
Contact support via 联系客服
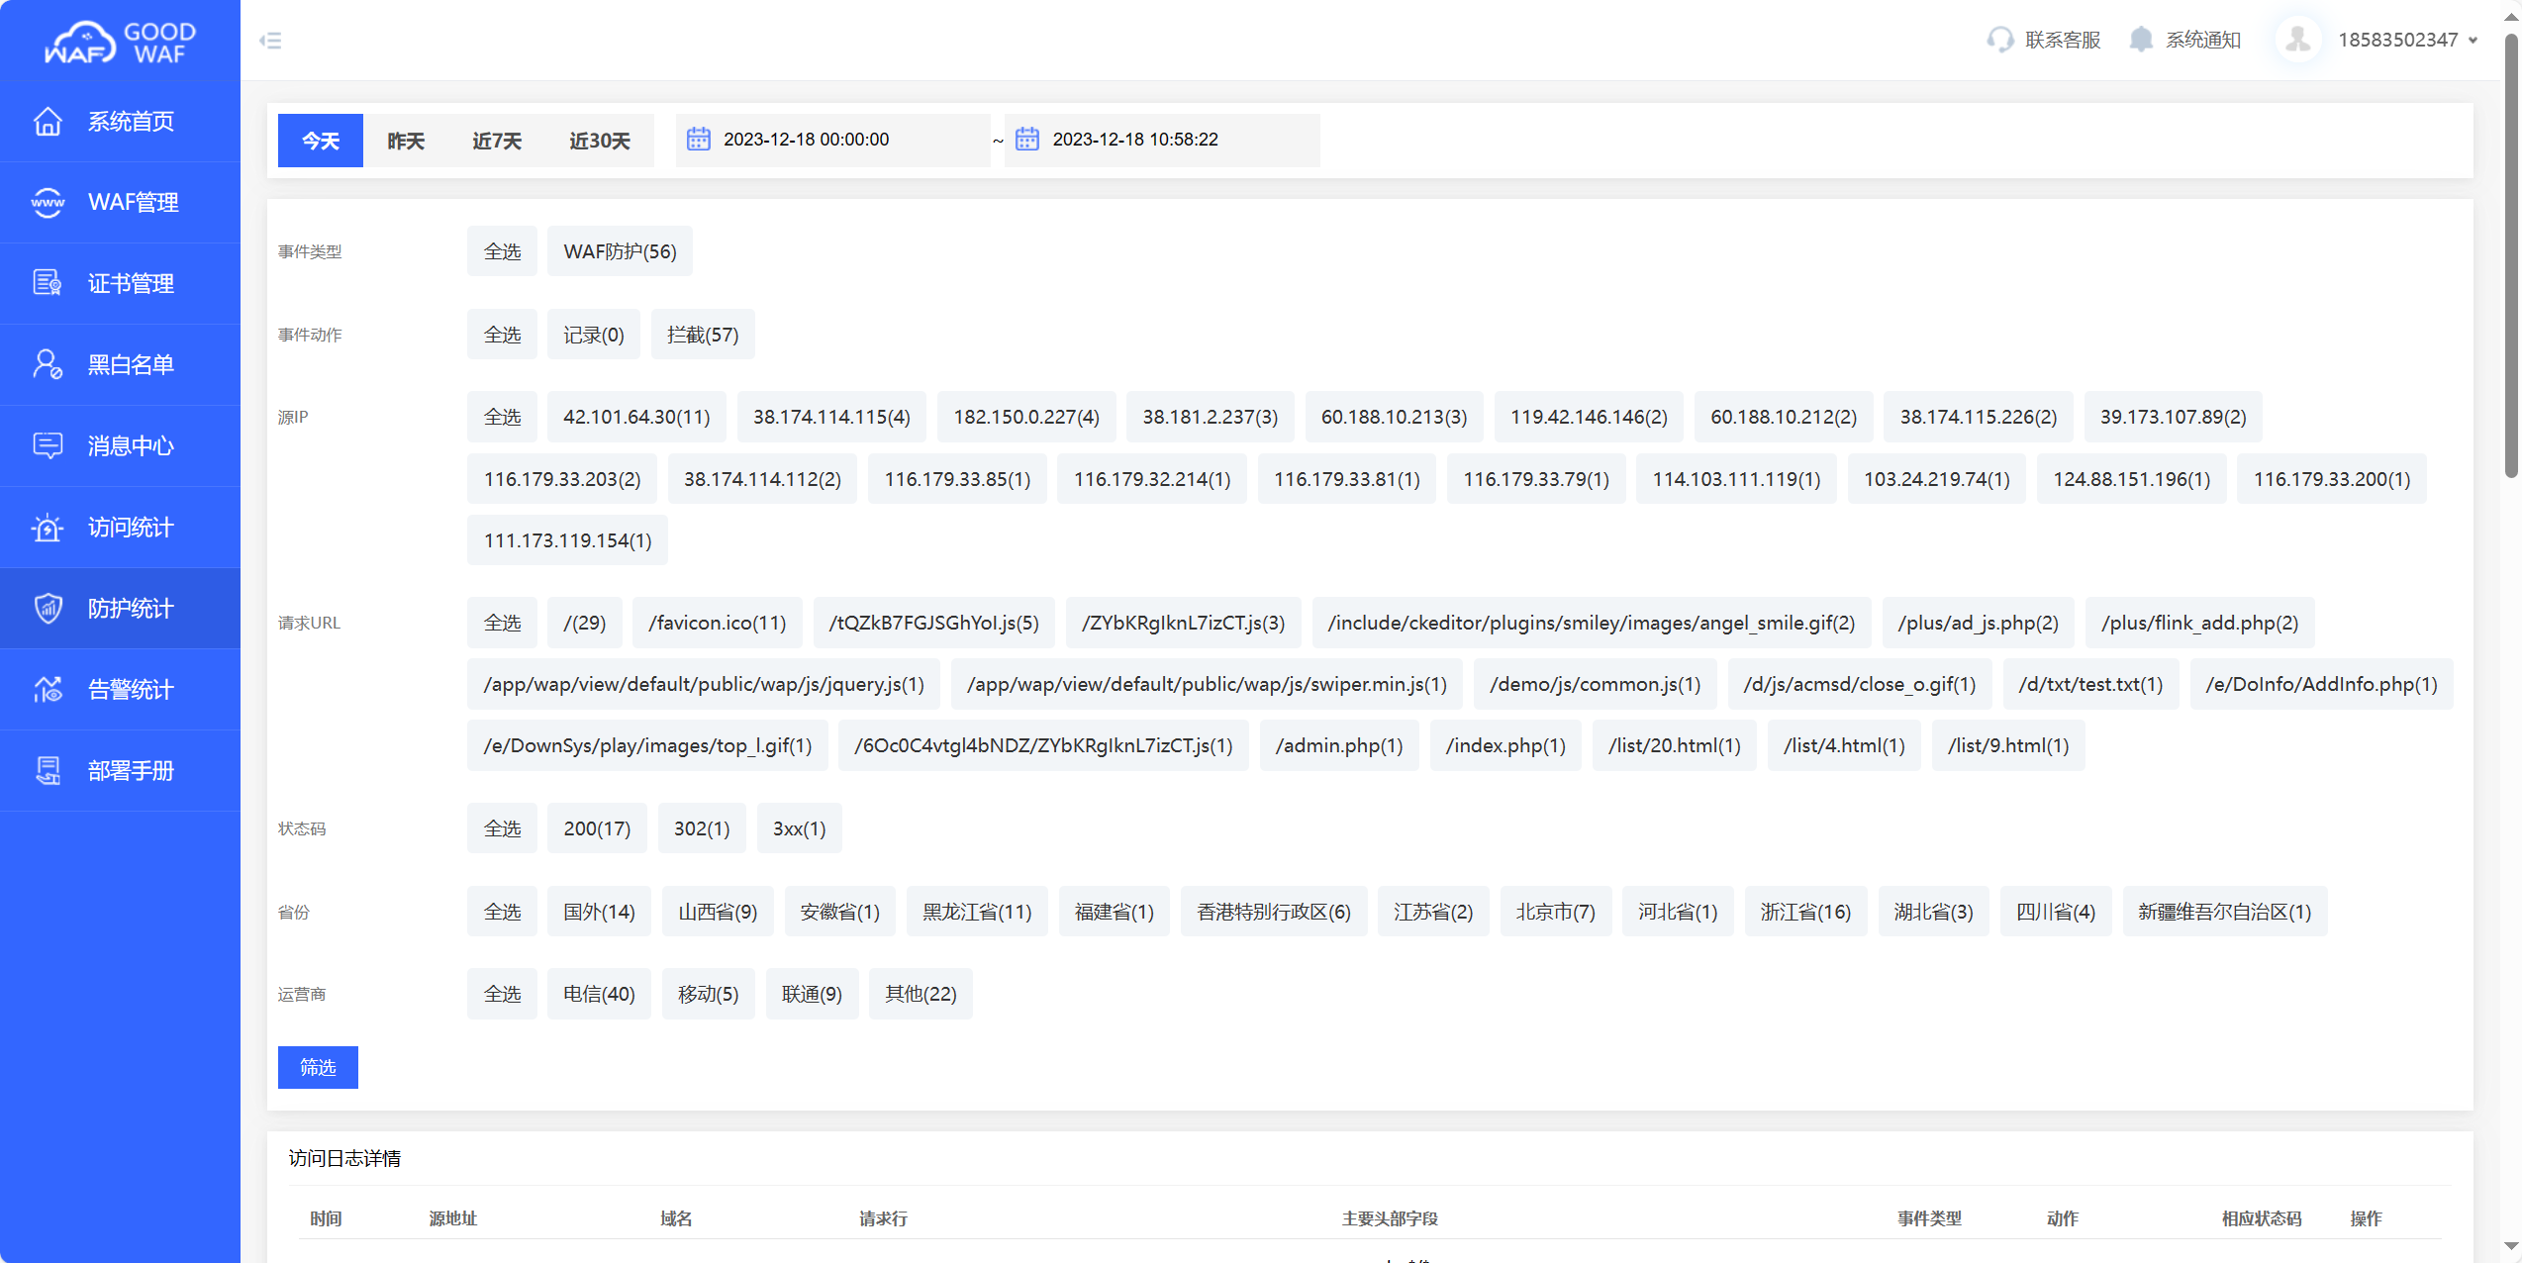(2044, 39)
